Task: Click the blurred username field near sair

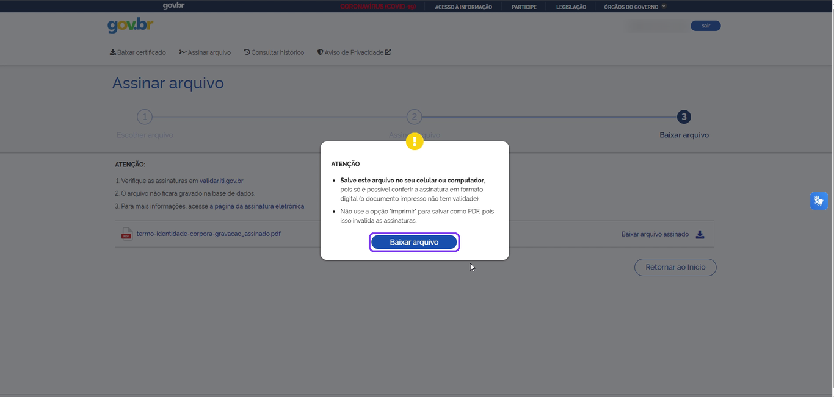Action: click(x=656, y=26)
